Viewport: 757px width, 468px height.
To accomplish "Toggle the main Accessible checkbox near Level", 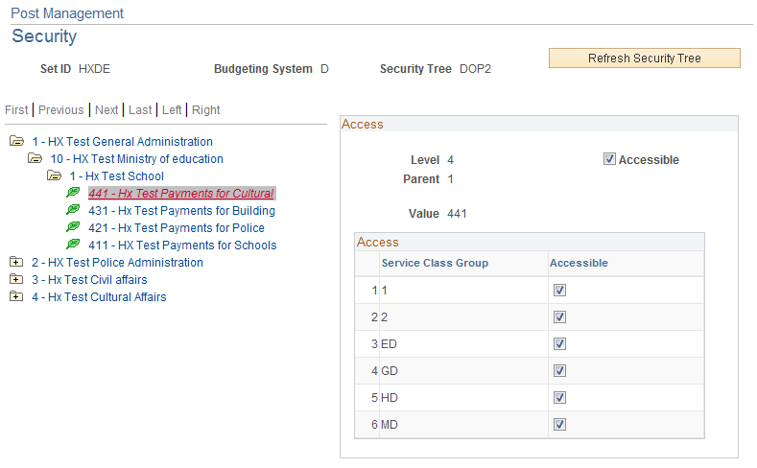I will click(x=609, y=159).
